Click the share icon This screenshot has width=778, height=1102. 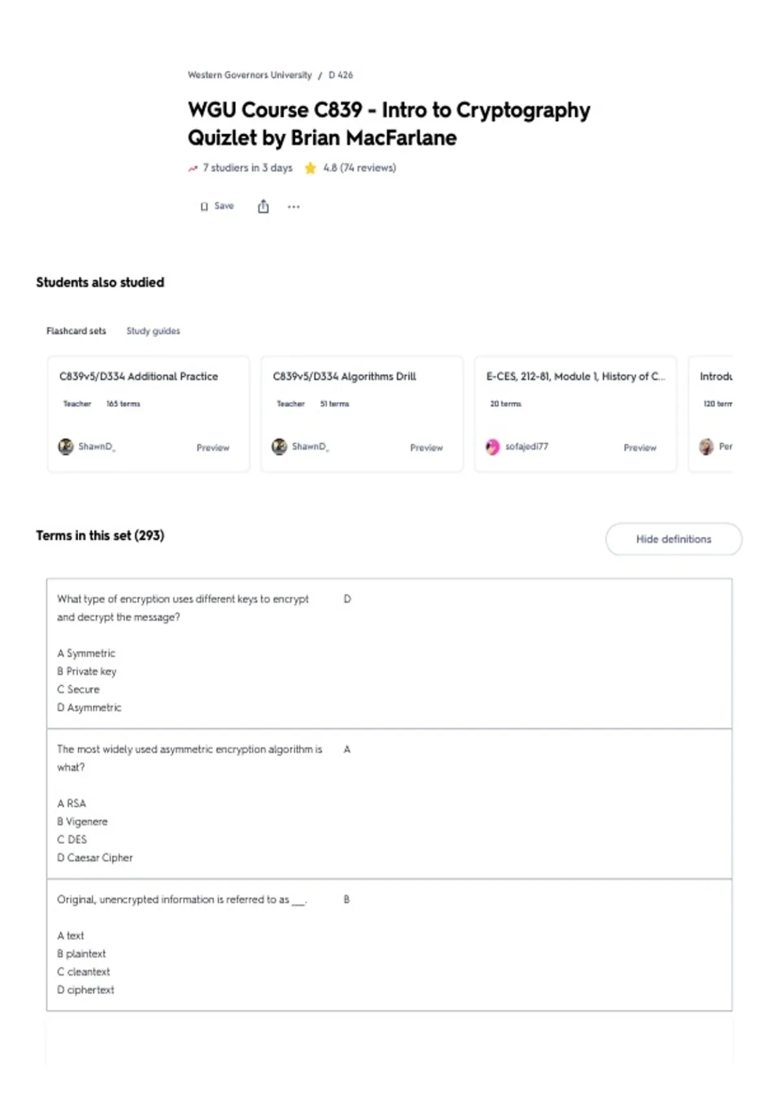(x=263, y=206)
